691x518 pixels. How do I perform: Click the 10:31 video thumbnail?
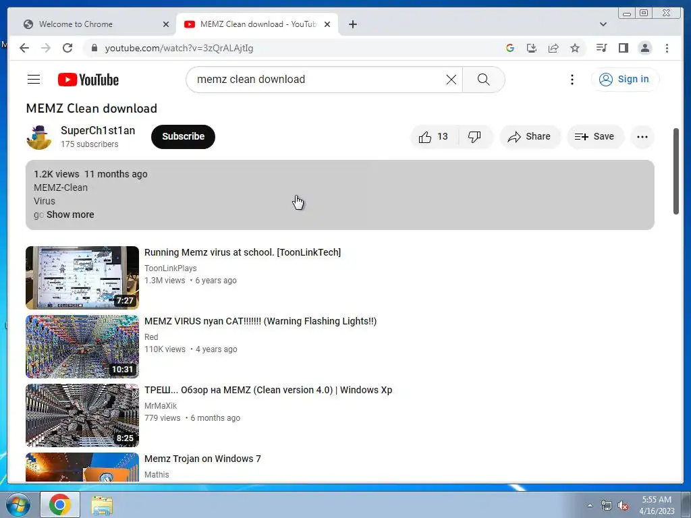82,346
